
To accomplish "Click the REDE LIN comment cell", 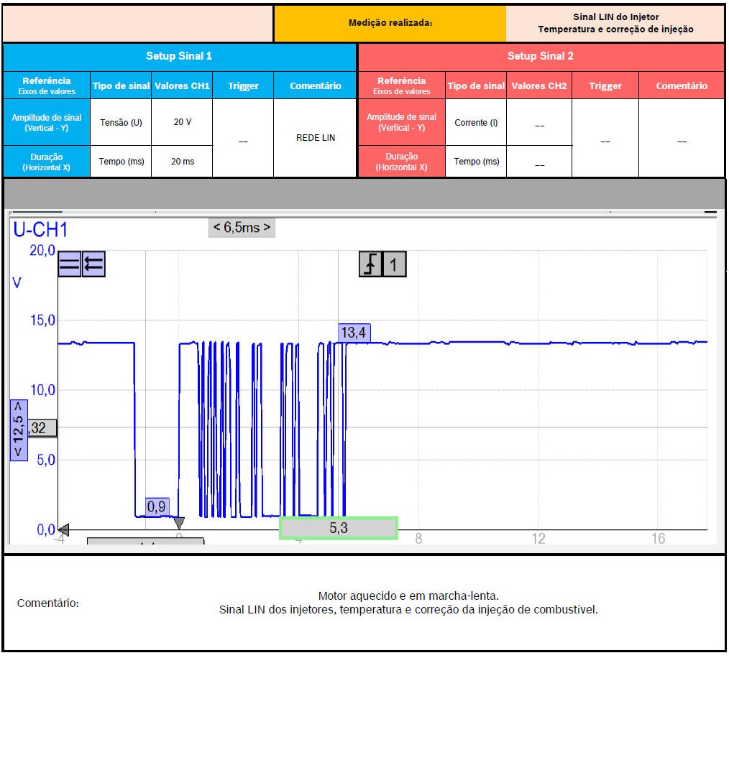I will pyautogui.click(x=315, y=138).
